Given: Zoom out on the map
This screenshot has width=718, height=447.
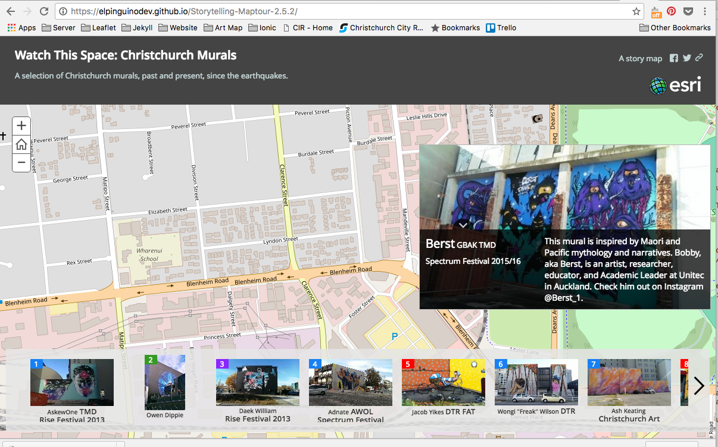Looking at the screenshot, I should (x=21, y=162).
